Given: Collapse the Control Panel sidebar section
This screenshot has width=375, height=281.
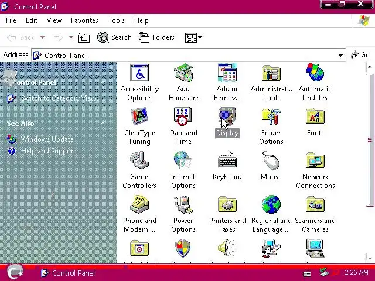Looking at the screenshot, I should [x=103, y=82].
